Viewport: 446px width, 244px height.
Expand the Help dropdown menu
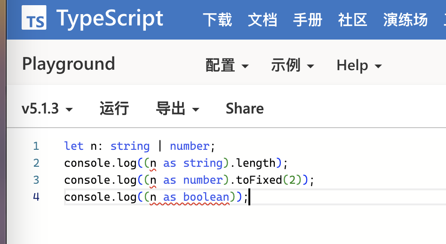(x=359, y=65)
